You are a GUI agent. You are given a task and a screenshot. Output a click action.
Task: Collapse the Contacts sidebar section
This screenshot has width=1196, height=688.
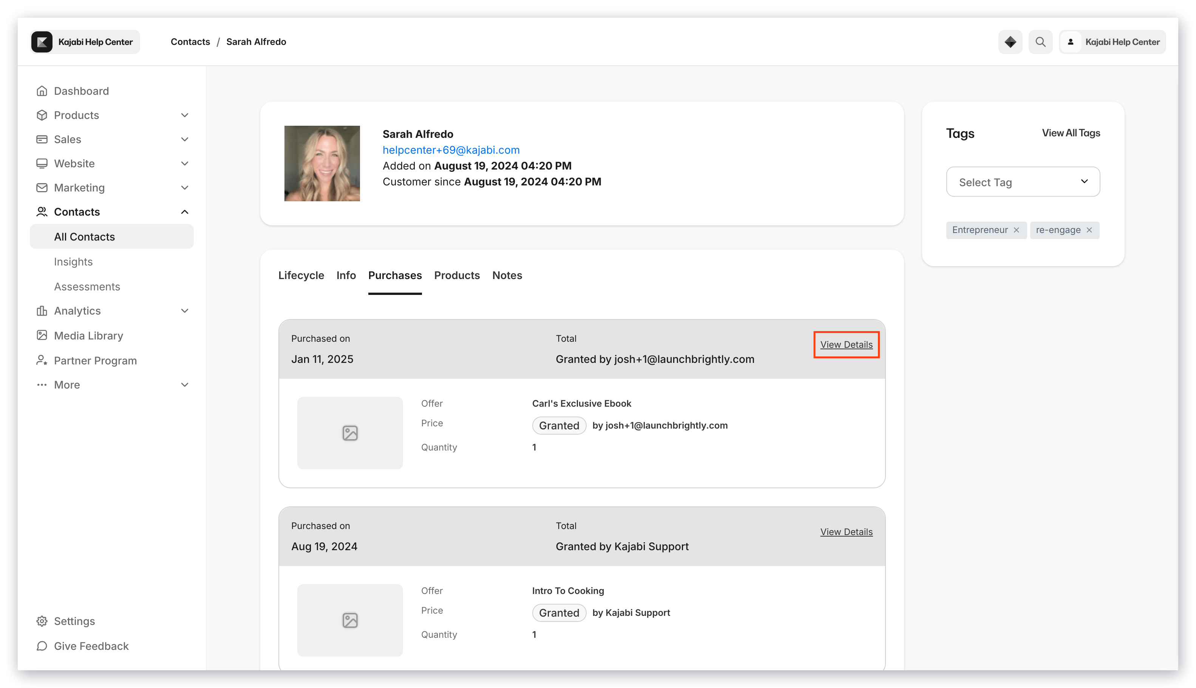click(184, 211)
